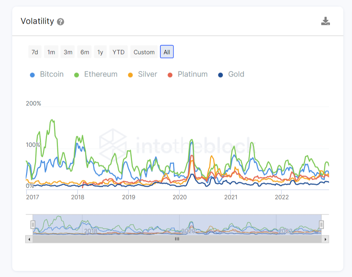The image size is (352, 277).
Task: Click the Volatility help question mark icon
Action: coord(60,22)
